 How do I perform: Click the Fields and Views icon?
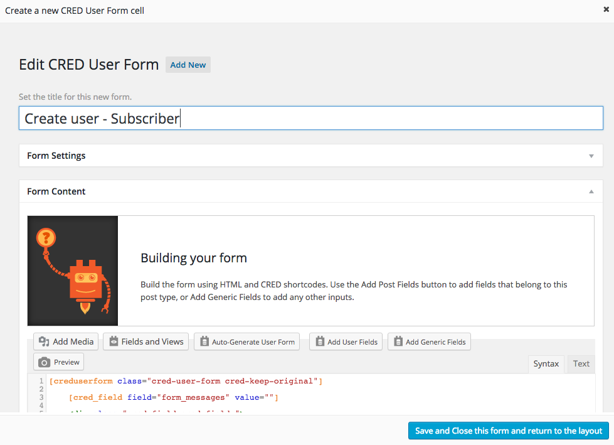(114, 341)
